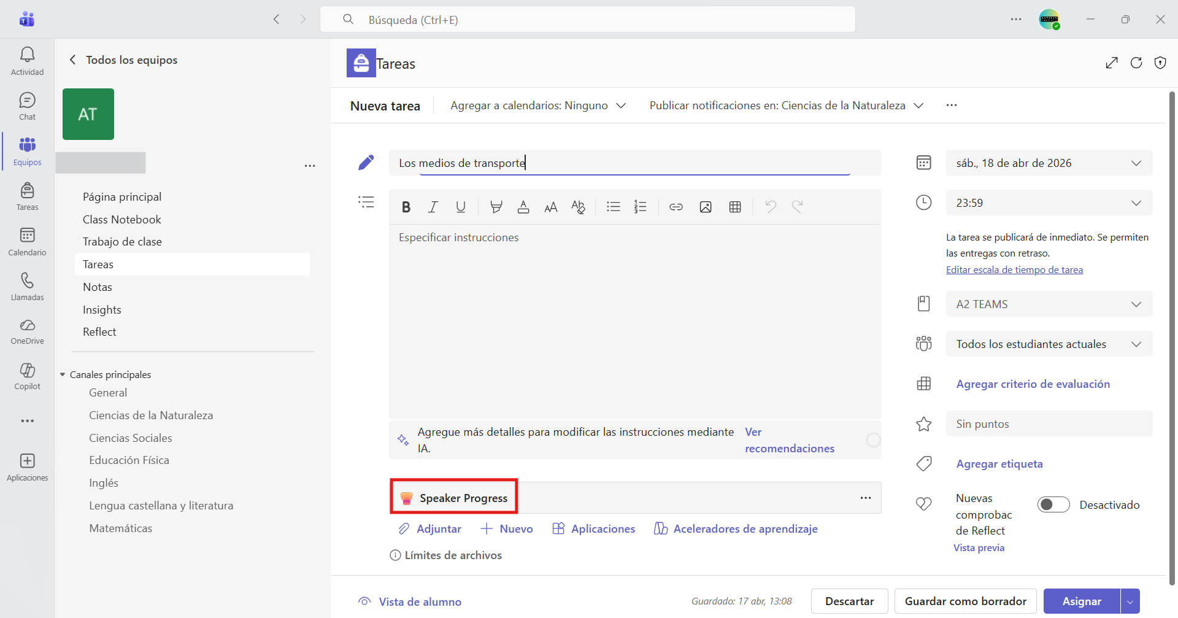This screenshot has width=1178, height=618.
Task: Open the Calendario app
Action: (x=27, y=242)
